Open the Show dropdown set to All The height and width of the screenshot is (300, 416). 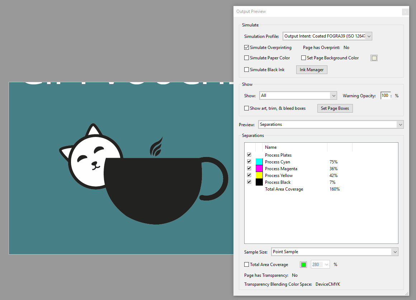click(298, 95)
